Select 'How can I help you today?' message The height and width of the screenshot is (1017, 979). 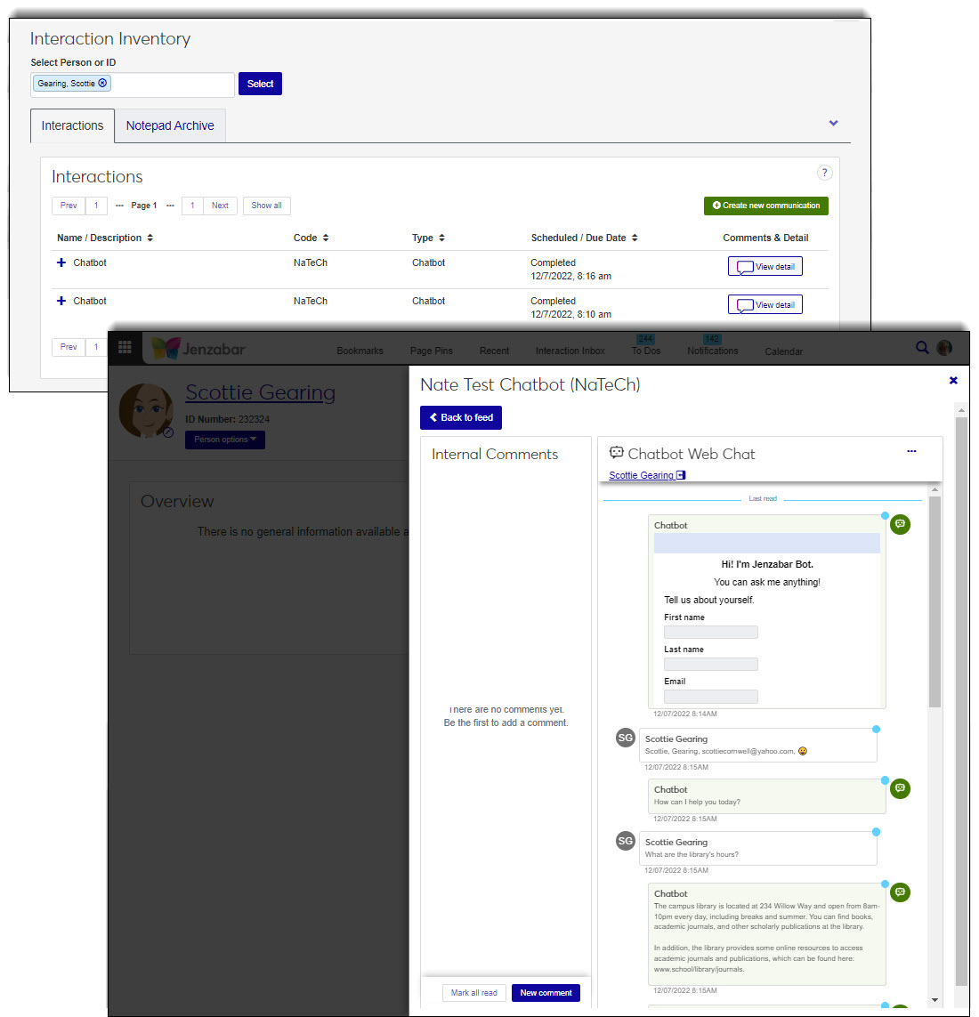[x=767, y=795]
